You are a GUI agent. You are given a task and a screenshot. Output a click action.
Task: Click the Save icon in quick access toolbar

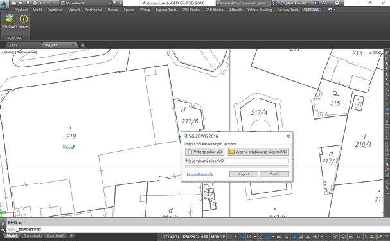(28, 3)
